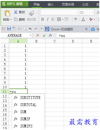
Task: Open the font name dropdown
Action: [77, 12]
